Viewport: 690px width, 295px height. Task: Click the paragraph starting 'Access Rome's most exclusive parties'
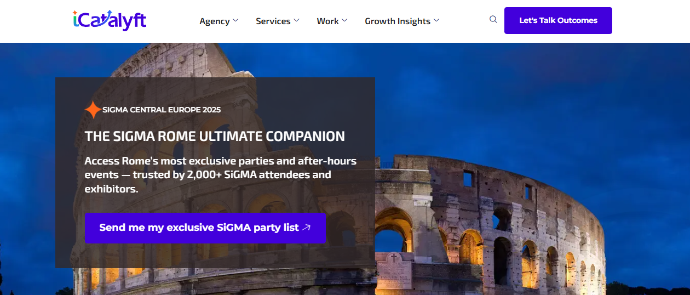tap(221, 175)
